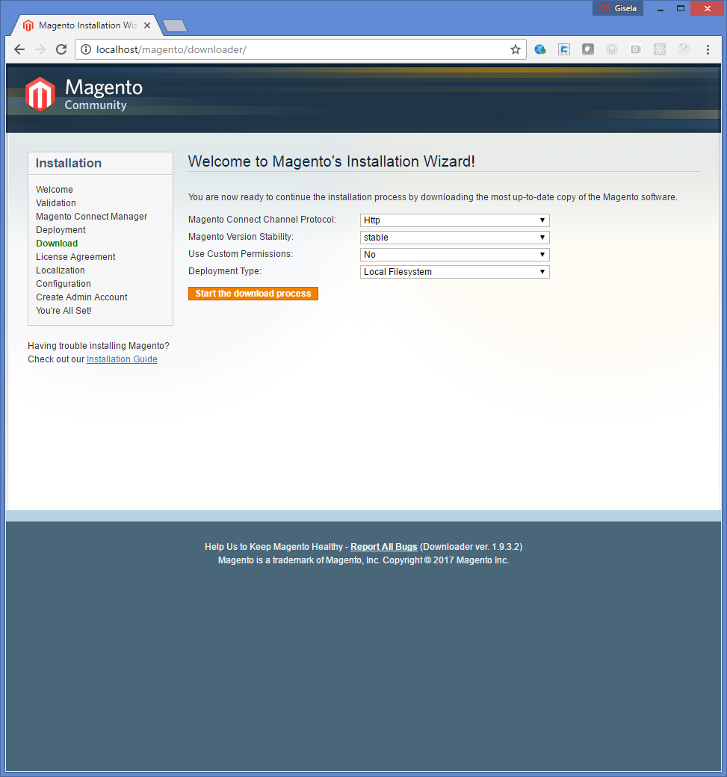The height and width of the screenshot is (777, 727).
Task: Click the address bar URL field
Action: [299, 49]
